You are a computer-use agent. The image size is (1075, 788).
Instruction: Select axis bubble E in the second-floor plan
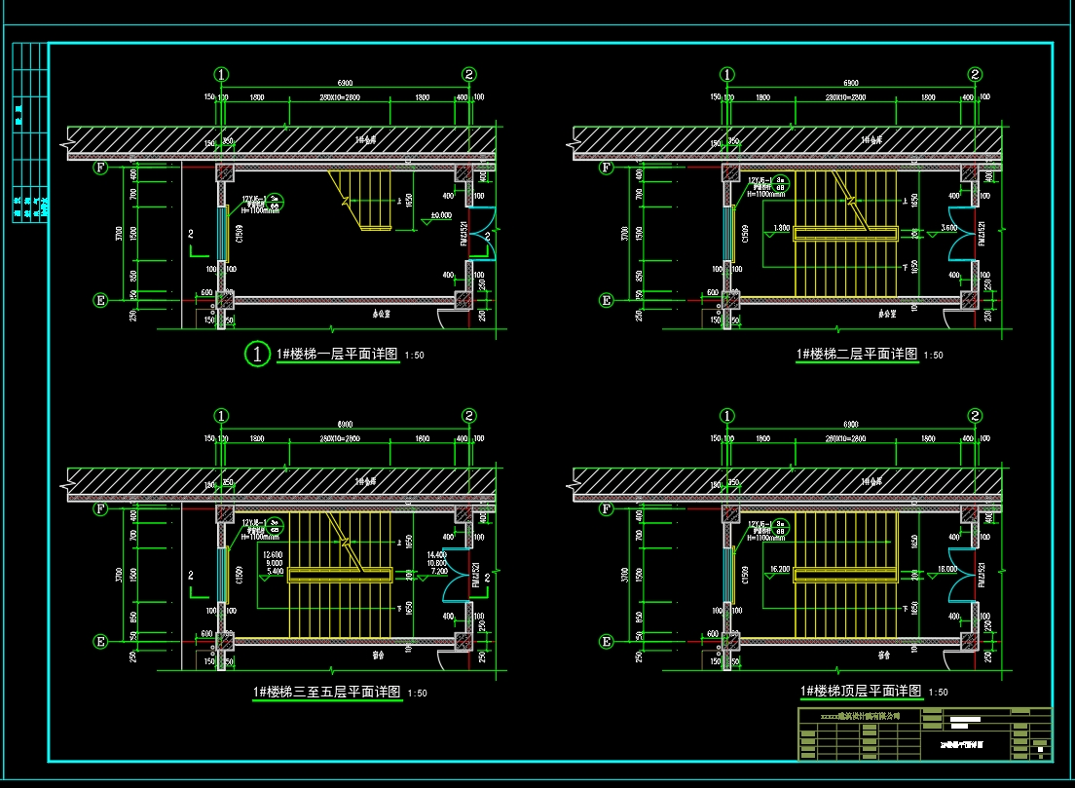point(606,300)
